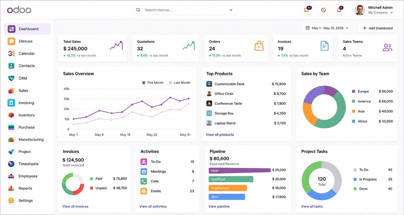
Task: Open View all invoices link
Action: [x=75, y=206]
